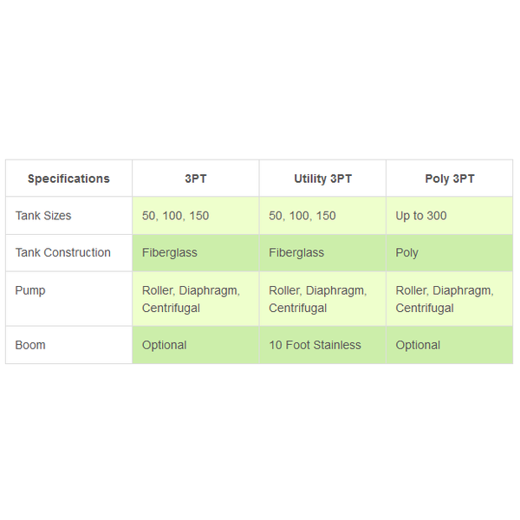Click the Poly 3PT pump cell
This screenshot has width=520, height=520.
click(x=450, y=299)
